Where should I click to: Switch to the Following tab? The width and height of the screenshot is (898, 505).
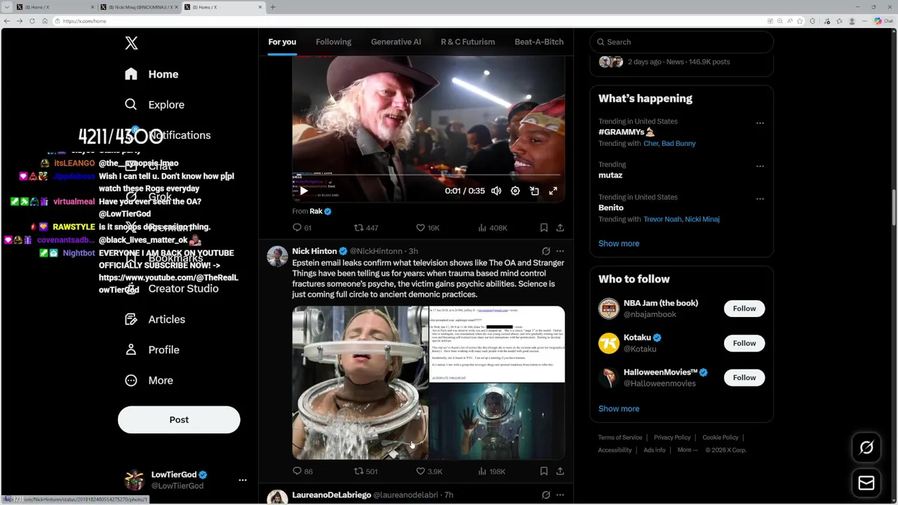(333, 42)
